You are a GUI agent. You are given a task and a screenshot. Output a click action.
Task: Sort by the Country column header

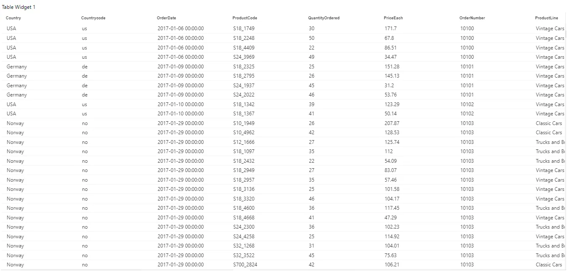click(x=13, y=18)
